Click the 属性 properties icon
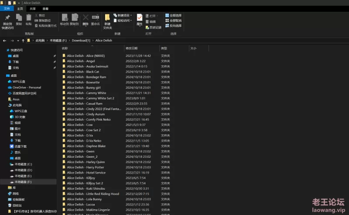Screen dimensions: 349x215 coord(139,17)
